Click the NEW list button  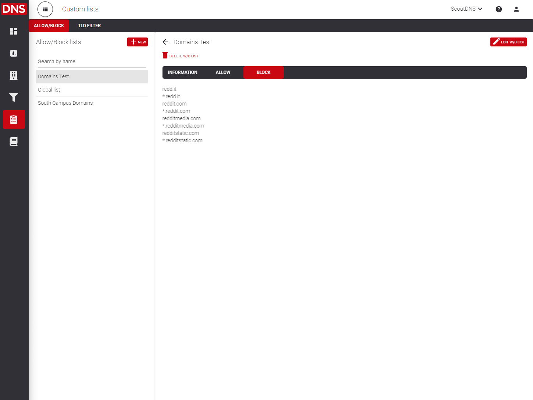pos(137,42)
